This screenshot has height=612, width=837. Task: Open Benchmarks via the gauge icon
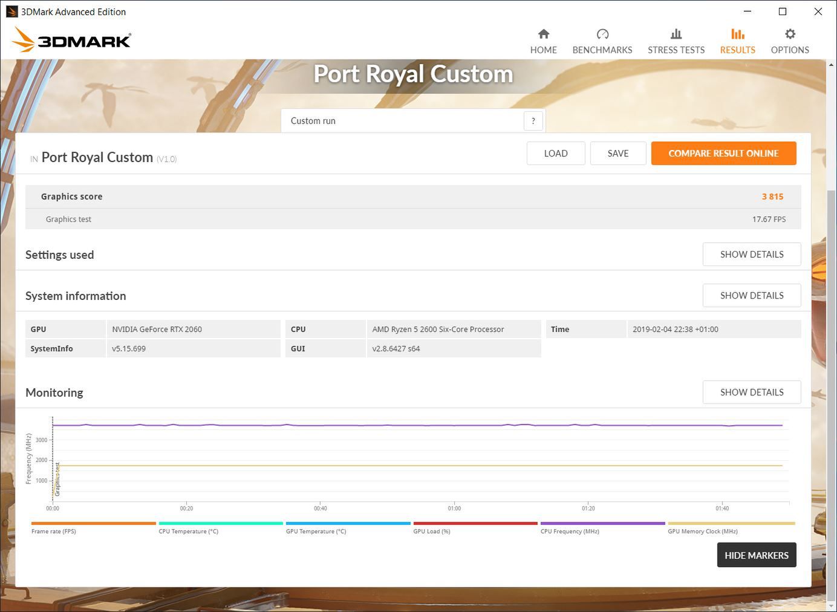coord(602,34)
